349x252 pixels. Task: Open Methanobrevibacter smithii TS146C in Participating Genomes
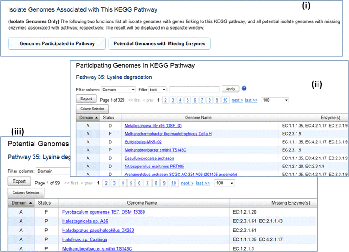(155, 150)
